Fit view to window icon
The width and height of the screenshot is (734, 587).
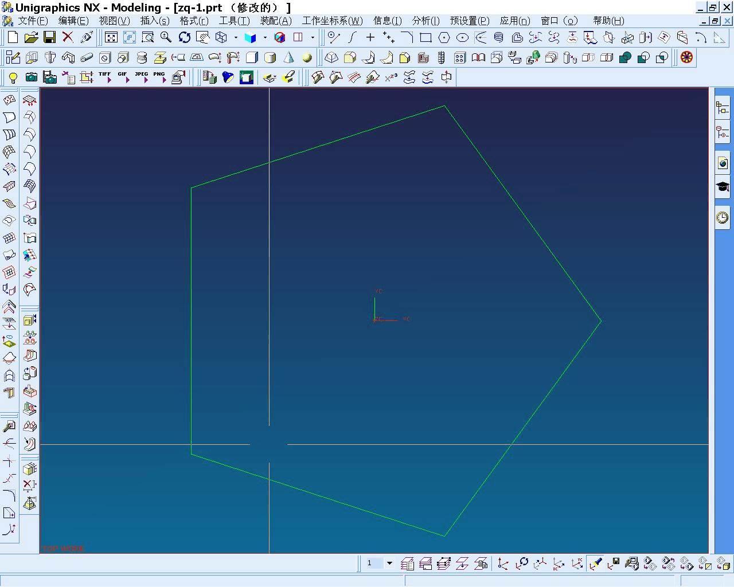coord(111,37)
